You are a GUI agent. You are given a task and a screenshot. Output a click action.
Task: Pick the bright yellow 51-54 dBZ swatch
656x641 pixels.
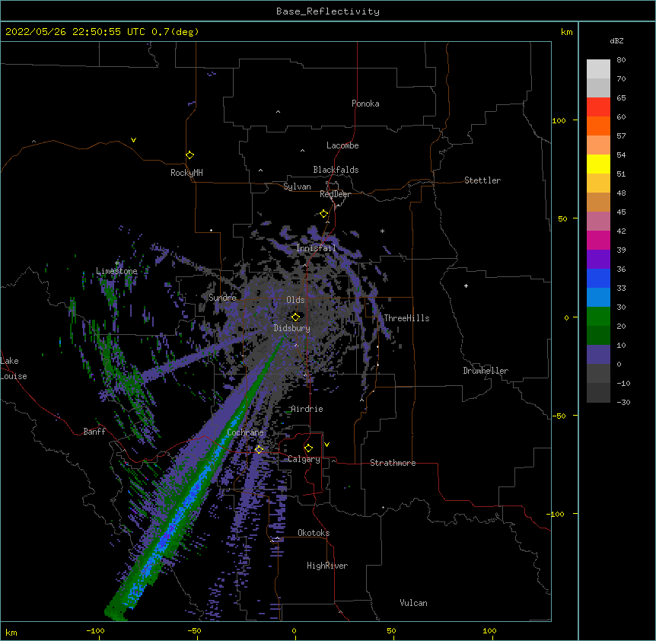coord(598,164)
